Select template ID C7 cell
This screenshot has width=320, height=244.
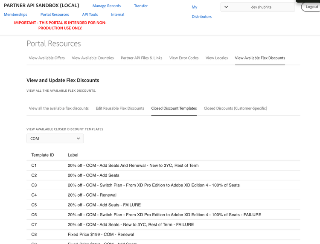pos(34,225)
